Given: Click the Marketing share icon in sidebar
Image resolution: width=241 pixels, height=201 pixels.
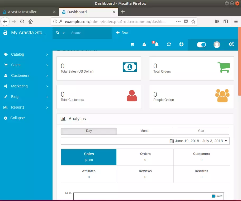Looking at the screenshot, I should [x=6, y=86].
